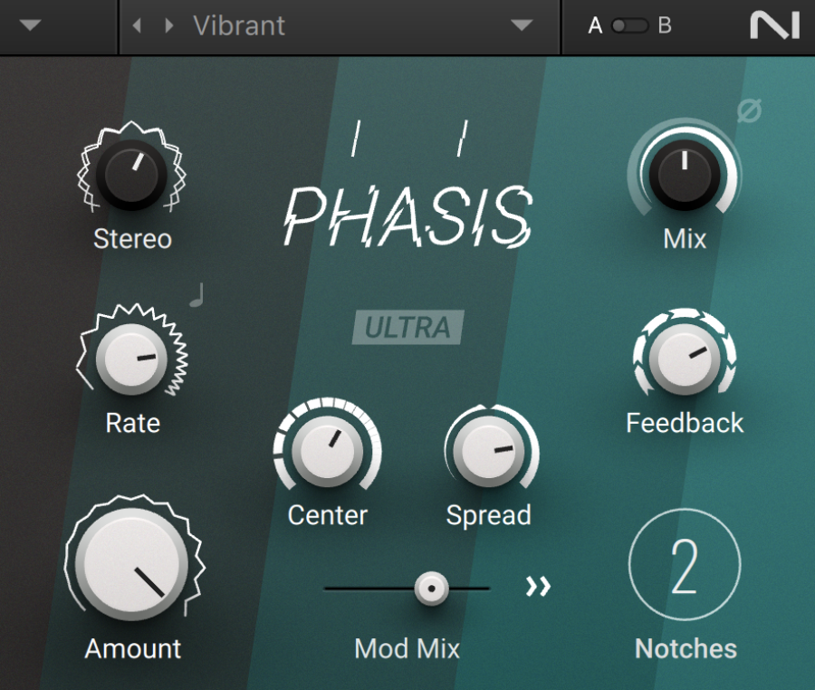Screen dimensions: 815x690
Task: Click the Notches label
Action: (686, 648)
